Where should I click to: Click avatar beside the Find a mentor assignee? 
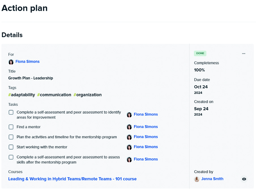[x=129, y=127]
